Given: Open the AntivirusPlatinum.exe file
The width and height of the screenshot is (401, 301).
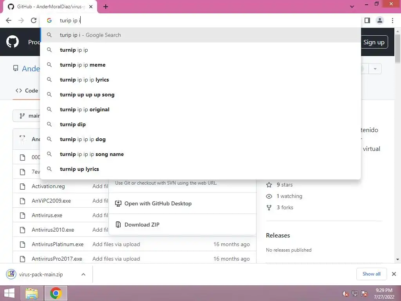Looking at the screenshot, I should (58, 245).
